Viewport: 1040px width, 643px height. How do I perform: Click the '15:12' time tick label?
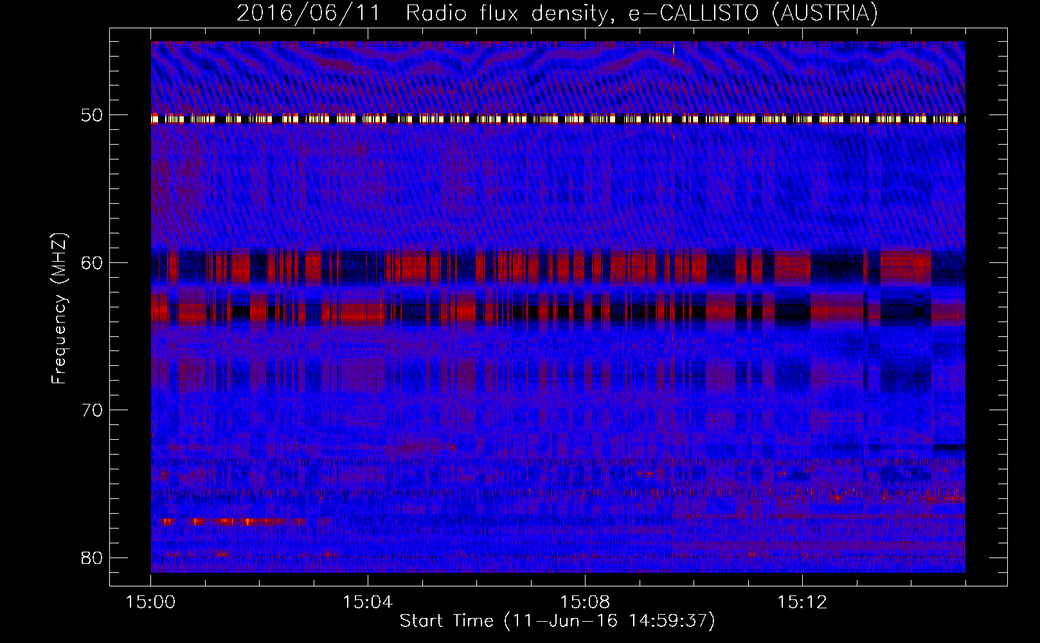802,602
